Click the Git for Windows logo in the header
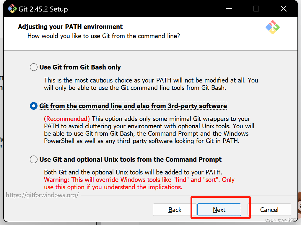 coord(273,27)
